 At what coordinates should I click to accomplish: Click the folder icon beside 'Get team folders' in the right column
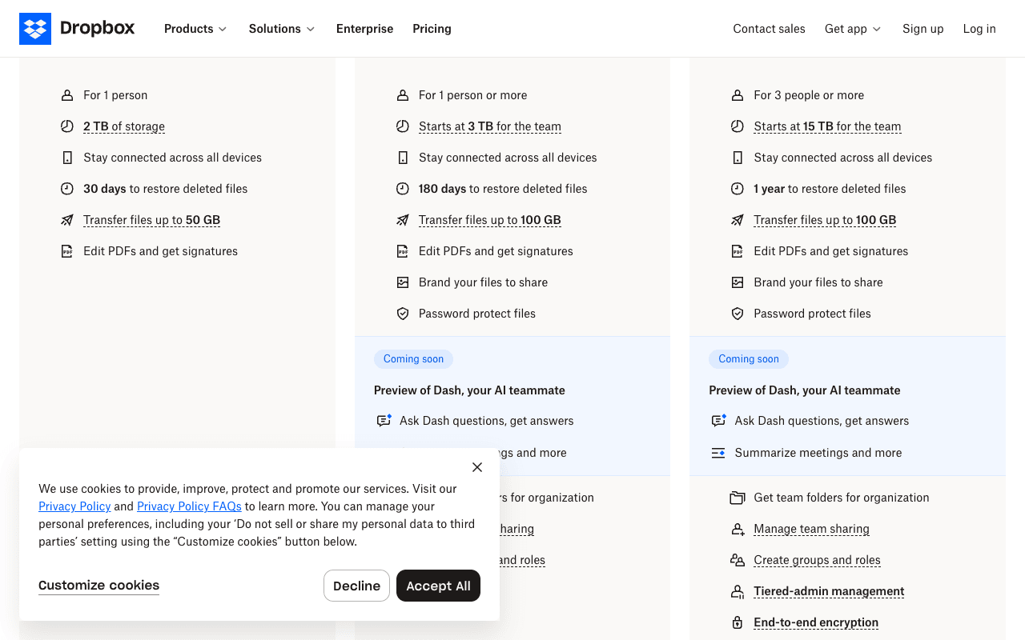tap(738, 498)
